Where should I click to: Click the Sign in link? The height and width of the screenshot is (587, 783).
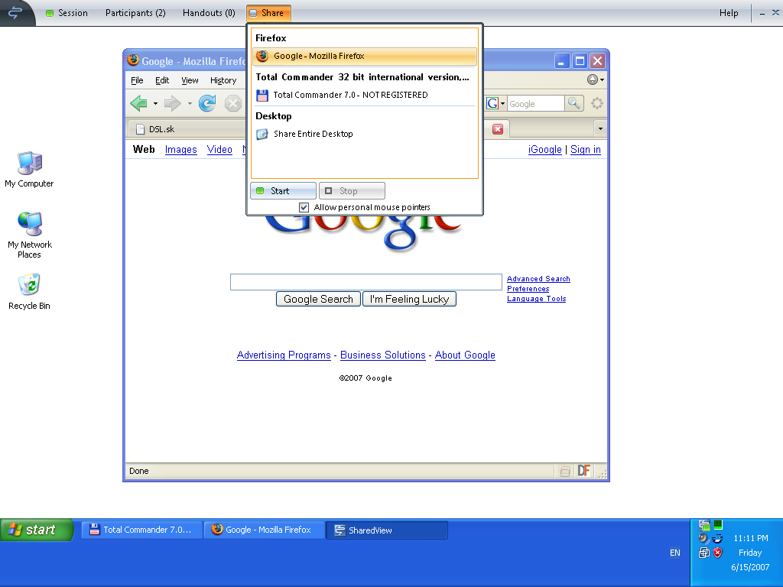click(x=586, y=150)
